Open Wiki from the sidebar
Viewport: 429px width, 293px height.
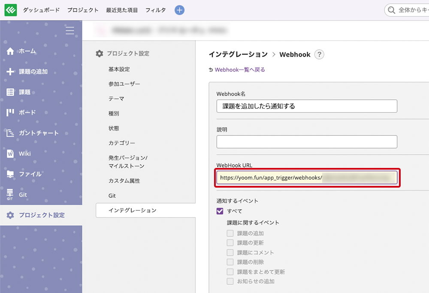click(x=24, y=153)
